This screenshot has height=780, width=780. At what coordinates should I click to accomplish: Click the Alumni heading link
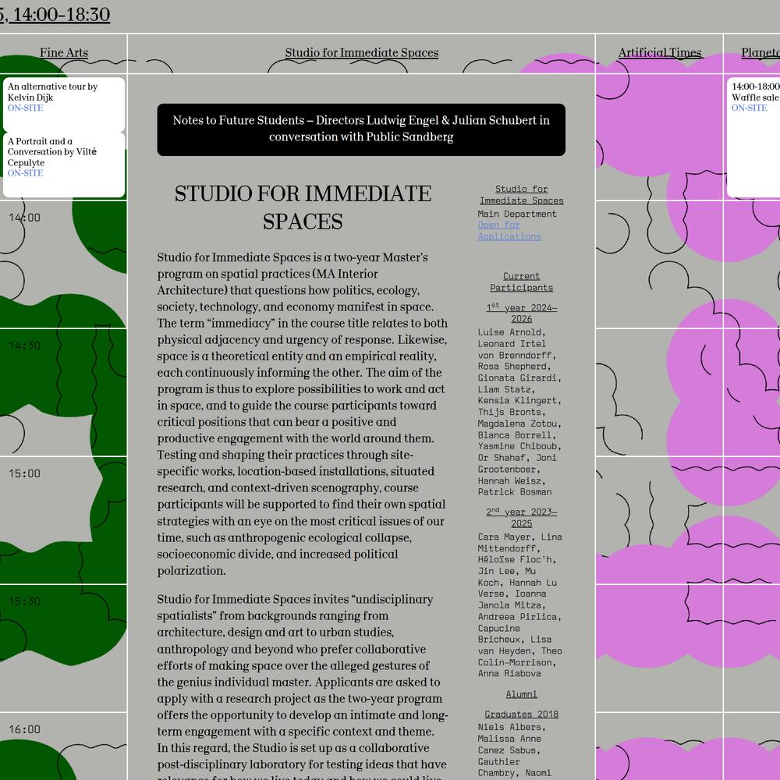(521, 694)
